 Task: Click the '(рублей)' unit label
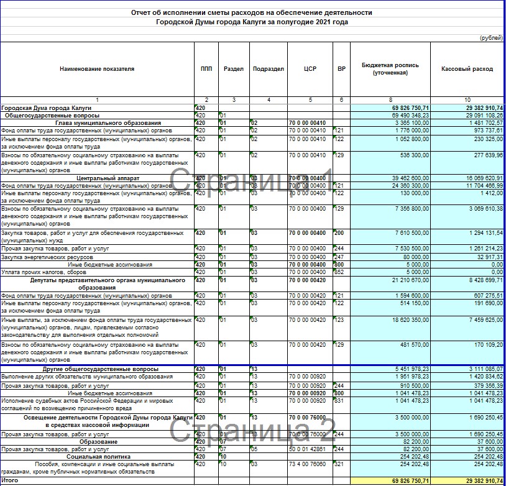tap(490, 38)
